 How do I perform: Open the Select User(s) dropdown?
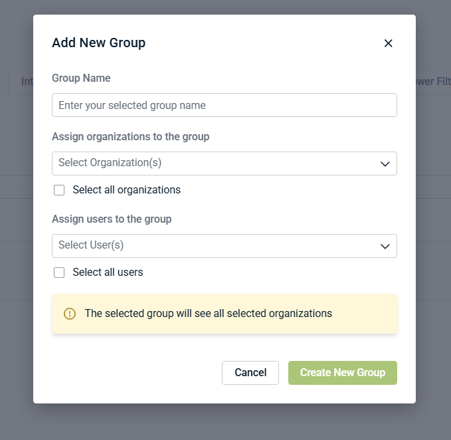tap(225, 246)
